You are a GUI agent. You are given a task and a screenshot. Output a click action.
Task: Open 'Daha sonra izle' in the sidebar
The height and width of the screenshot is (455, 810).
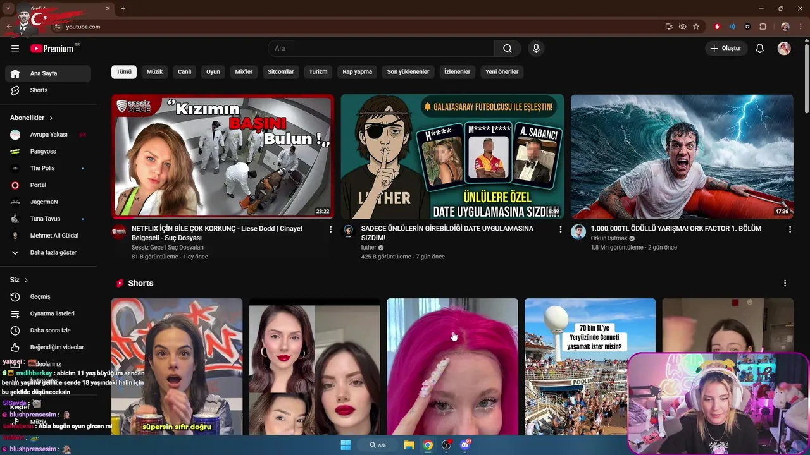48,331
